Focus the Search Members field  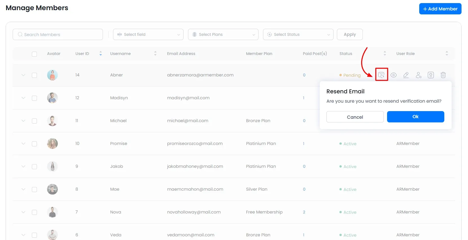(58, 34)
